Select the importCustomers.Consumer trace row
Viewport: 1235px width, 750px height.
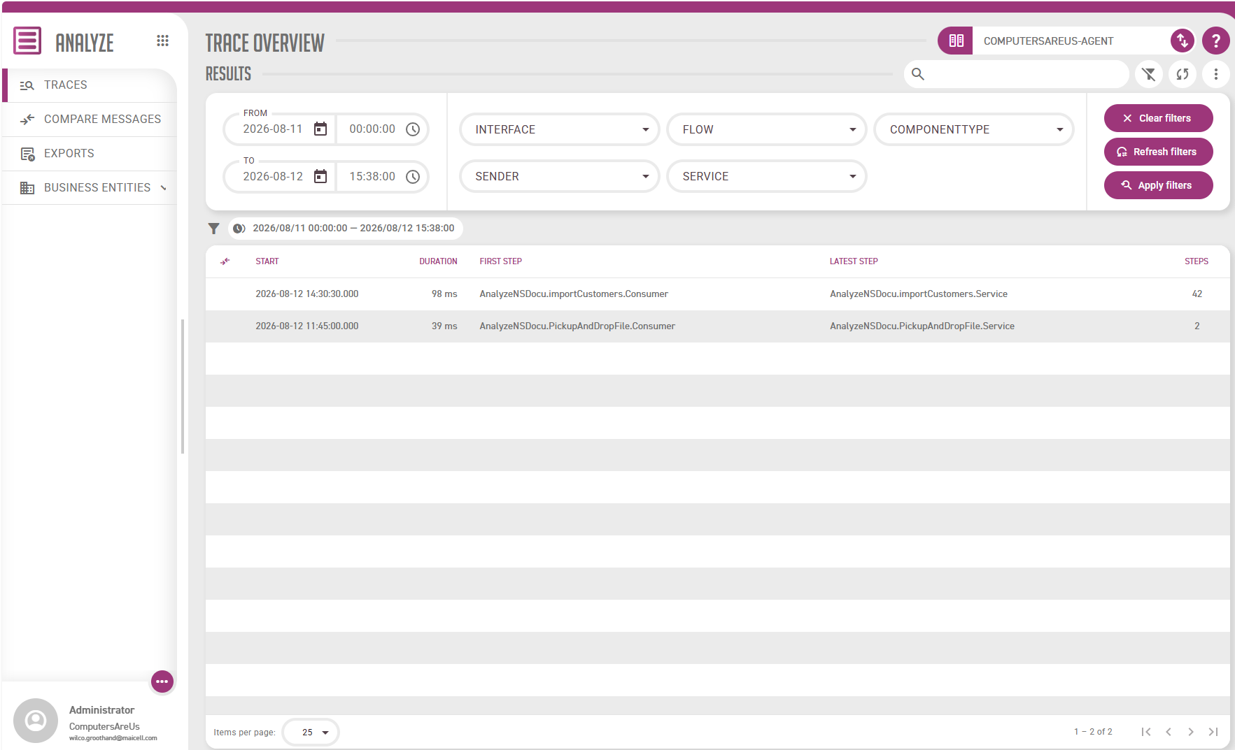pos(718,294)
